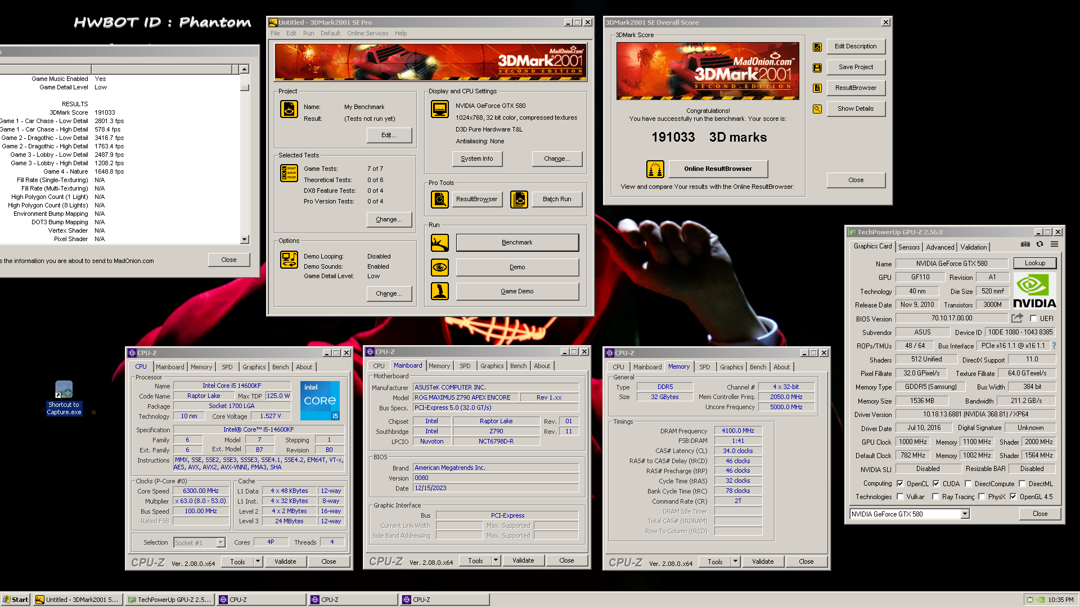Switch to the Sensors tab in GPU-Z
This screenshot has height=607, width=1080.
coord(909,247)
